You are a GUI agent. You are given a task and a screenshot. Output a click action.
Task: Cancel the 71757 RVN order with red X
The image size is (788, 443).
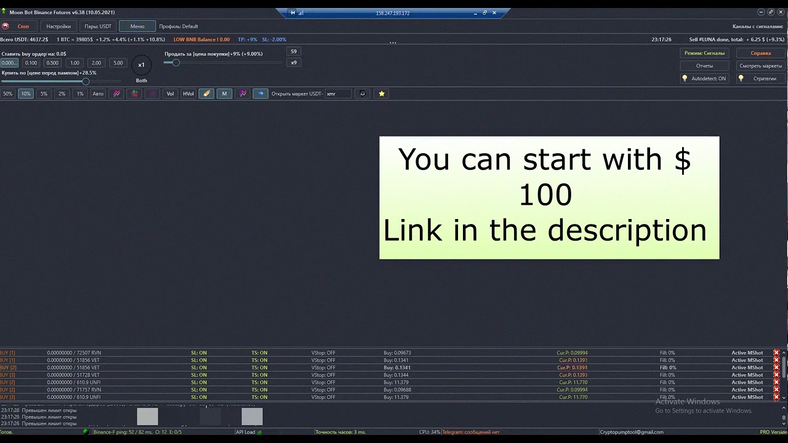[x=776, y=390]
